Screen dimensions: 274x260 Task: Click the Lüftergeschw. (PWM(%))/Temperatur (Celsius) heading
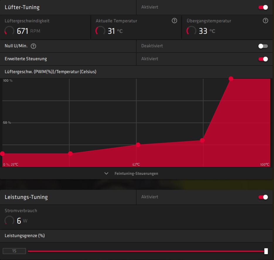[50, 72]
